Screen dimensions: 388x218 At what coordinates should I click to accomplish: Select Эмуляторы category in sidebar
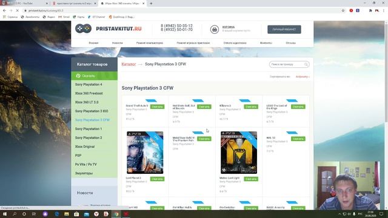pos(84,174)
